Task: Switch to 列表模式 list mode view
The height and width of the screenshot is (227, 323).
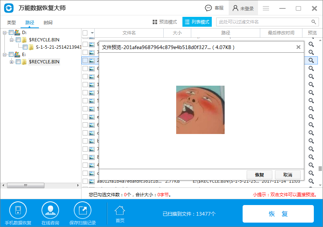Action: pyautogui.click(x=197, y=22)
